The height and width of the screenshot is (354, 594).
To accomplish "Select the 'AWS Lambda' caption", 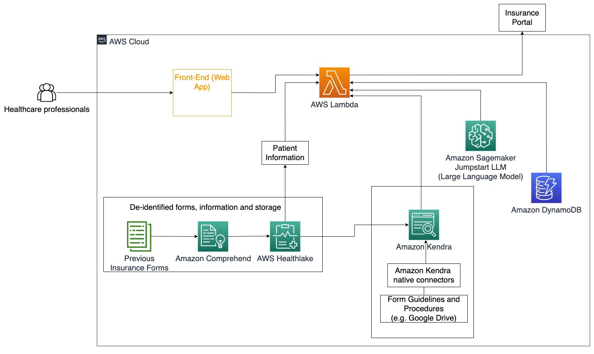I will [334, 105].
